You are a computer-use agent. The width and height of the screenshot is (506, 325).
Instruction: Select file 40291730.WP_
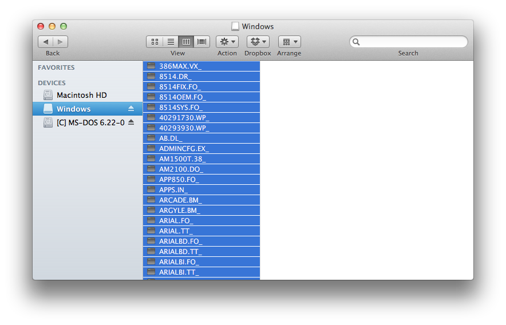[x=201, y=118]
